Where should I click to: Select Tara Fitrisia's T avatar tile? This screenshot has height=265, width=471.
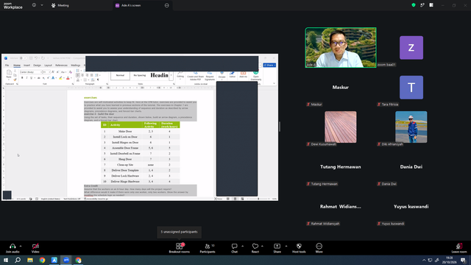click(x=411, y=88)
